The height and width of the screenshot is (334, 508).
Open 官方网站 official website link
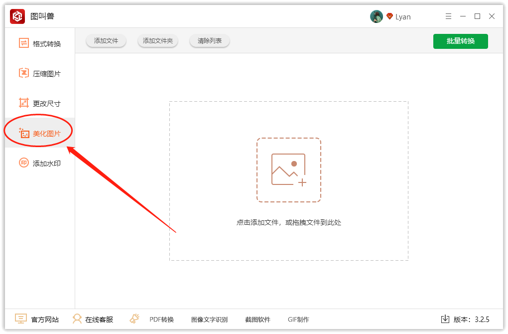(x=37, y=319)
